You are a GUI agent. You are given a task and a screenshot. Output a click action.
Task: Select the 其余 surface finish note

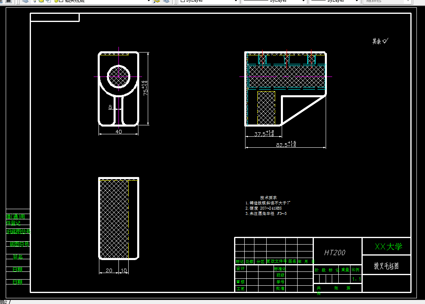[x=380, y=41]
